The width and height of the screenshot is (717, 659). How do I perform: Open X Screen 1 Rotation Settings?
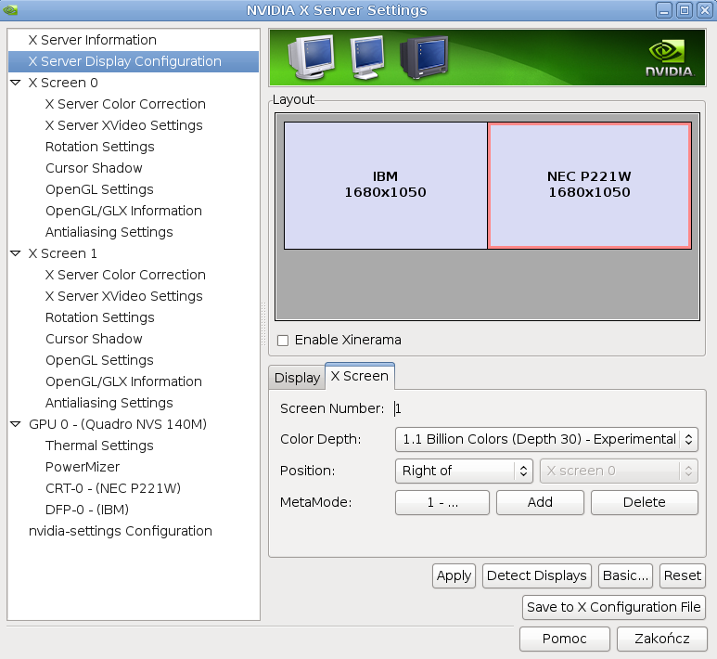click(x=99, y=317)
